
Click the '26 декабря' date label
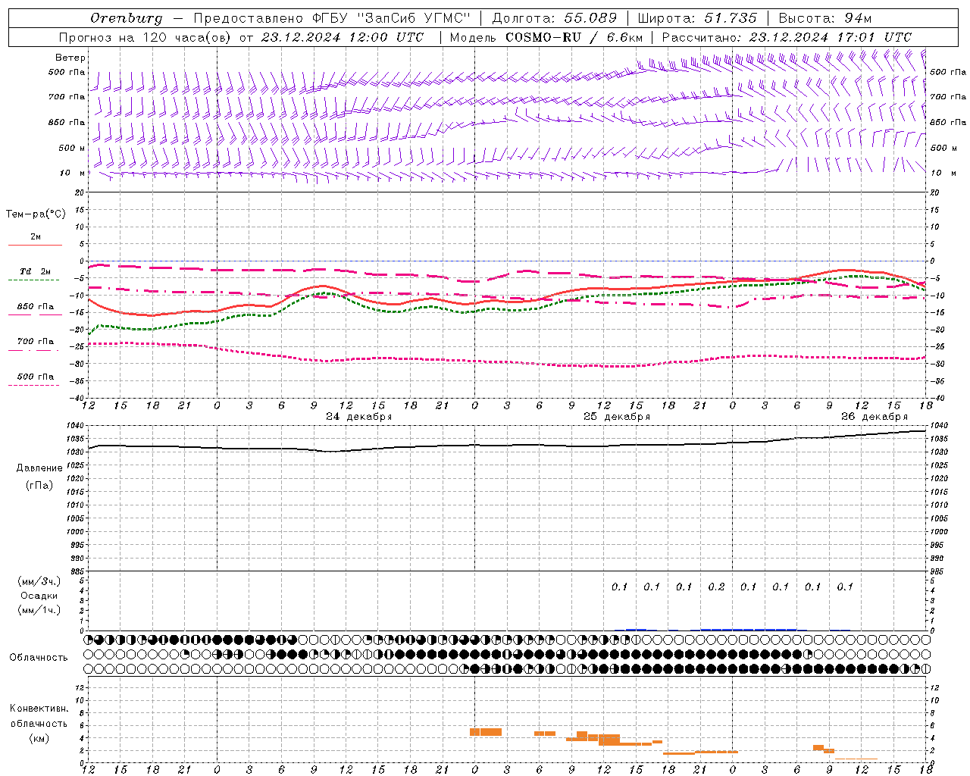[875, 417]
